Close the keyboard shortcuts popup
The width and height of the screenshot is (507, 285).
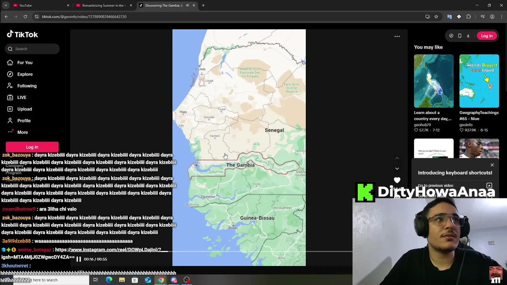click(x=492, y=165)
